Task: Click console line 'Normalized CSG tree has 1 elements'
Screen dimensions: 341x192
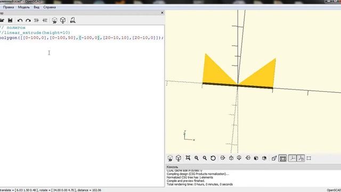Action: 190,178
